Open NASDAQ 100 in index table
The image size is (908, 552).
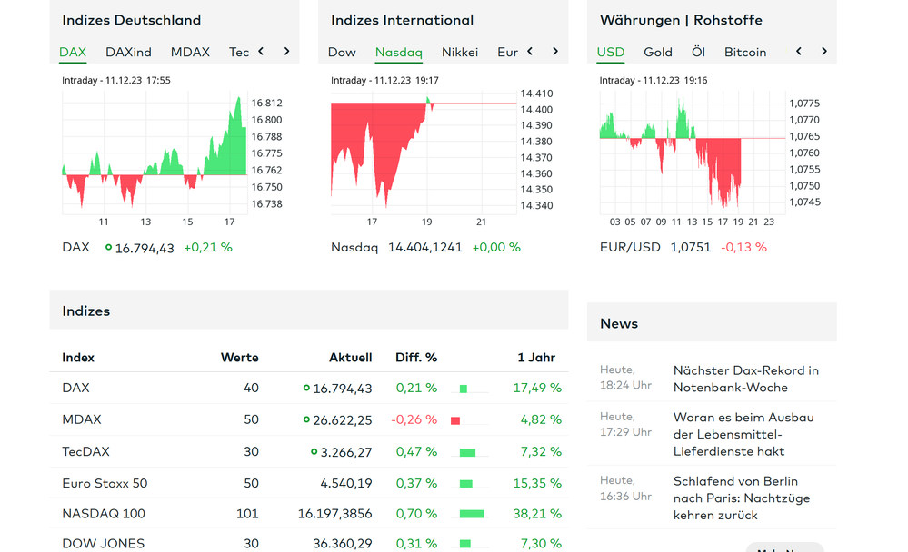[104, 514]
